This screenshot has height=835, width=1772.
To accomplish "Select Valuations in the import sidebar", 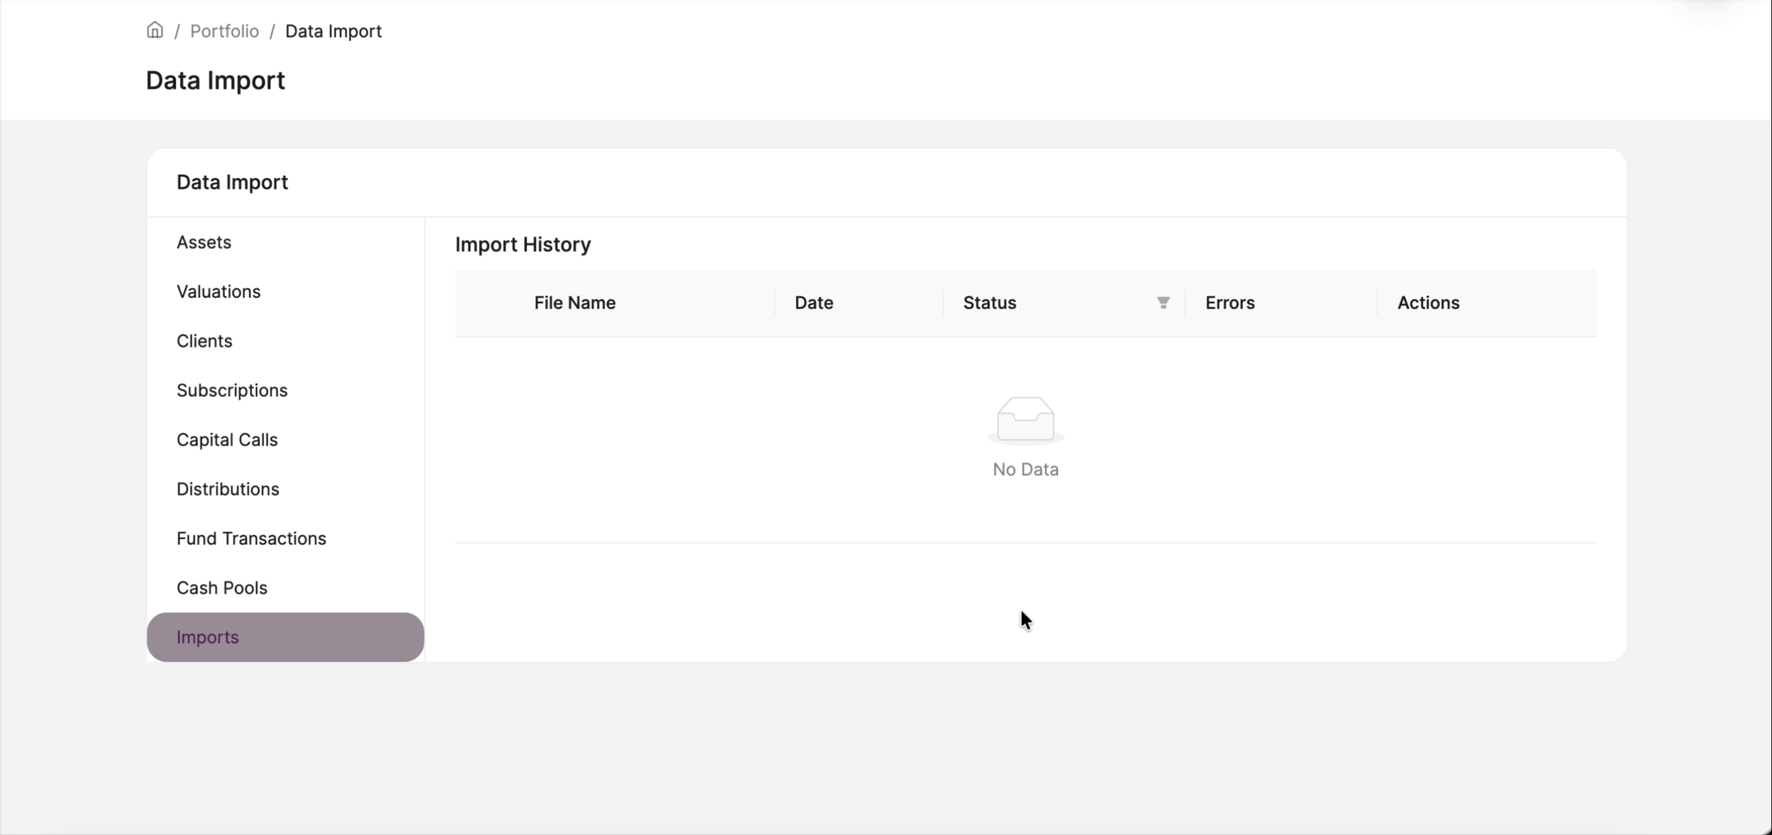I will pos(286,292).
